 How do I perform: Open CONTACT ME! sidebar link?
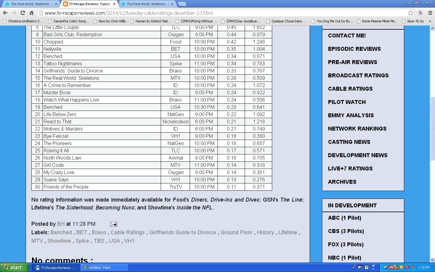pos(347,36)
